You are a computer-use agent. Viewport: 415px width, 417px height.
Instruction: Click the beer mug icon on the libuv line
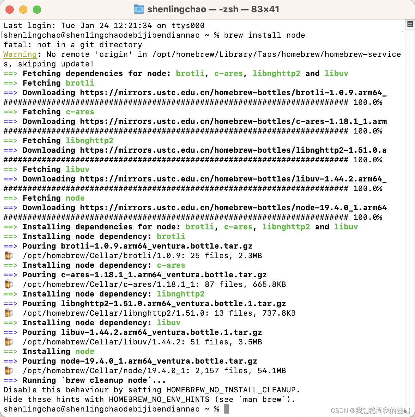[x=9, y=341]
